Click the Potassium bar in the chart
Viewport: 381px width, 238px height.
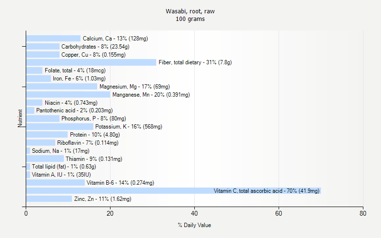60,127
